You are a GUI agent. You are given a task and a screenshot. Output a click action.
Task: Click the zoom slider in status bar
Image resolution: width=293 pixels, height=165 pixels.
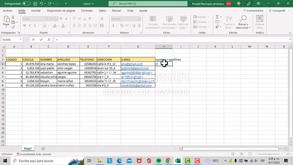point(269,154)
